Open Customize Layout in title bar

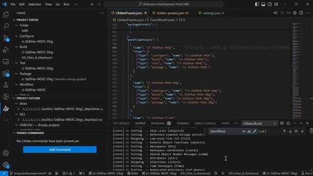[276, 4]
